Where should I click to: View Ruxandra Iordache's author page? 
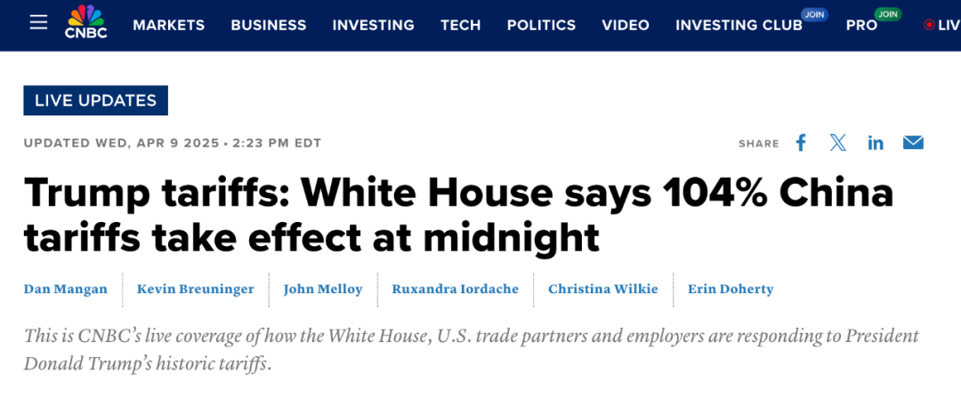point(456,289)
